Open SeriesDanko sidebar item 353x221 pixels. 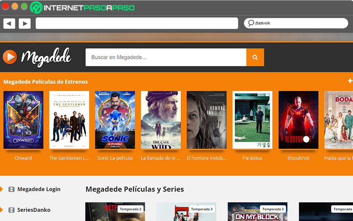[x=34, y=210]
